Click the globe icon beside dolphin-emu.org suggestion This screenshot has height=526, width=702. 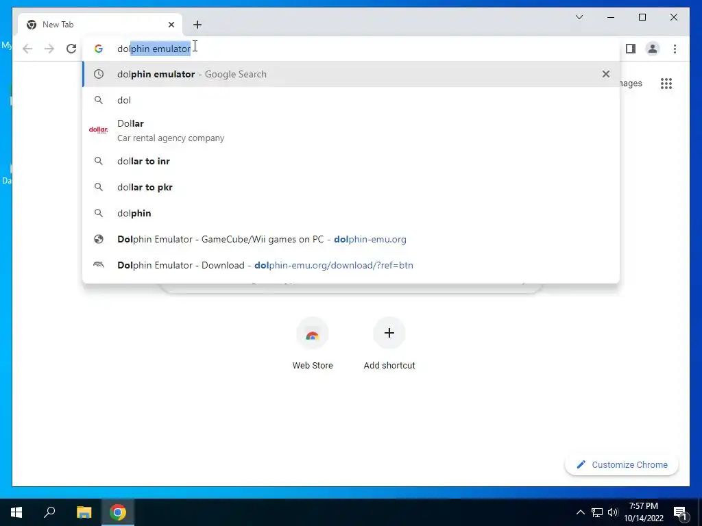(99, 239)
